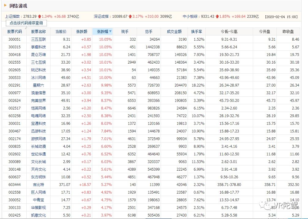The height and width of the screenshot is (219, 308).
Task: Click stock code 600637
Action: tap(14, 177)
